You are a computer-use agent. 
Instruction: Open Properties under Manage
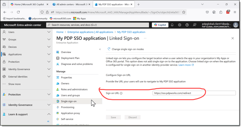(66, 78)
